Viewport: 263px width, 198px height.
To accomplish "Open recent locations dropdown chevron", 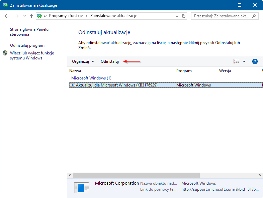I will point(24,16).
